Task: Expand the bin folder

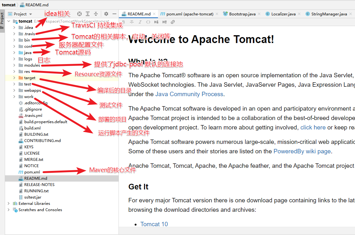Action: [14, 40]
